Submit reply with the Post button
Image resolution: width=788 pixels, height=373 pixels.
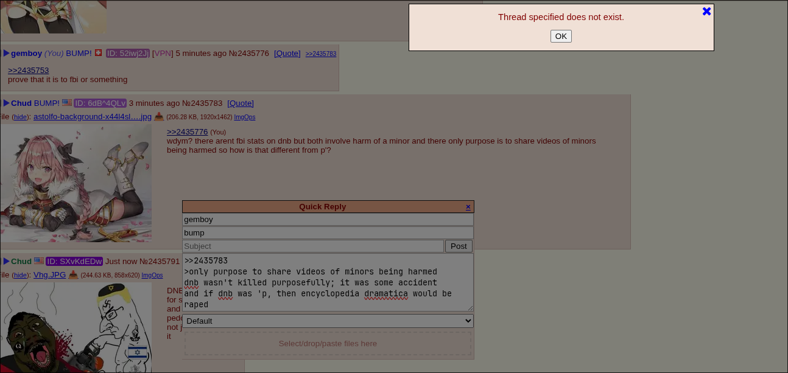click(x=459, y=246)
